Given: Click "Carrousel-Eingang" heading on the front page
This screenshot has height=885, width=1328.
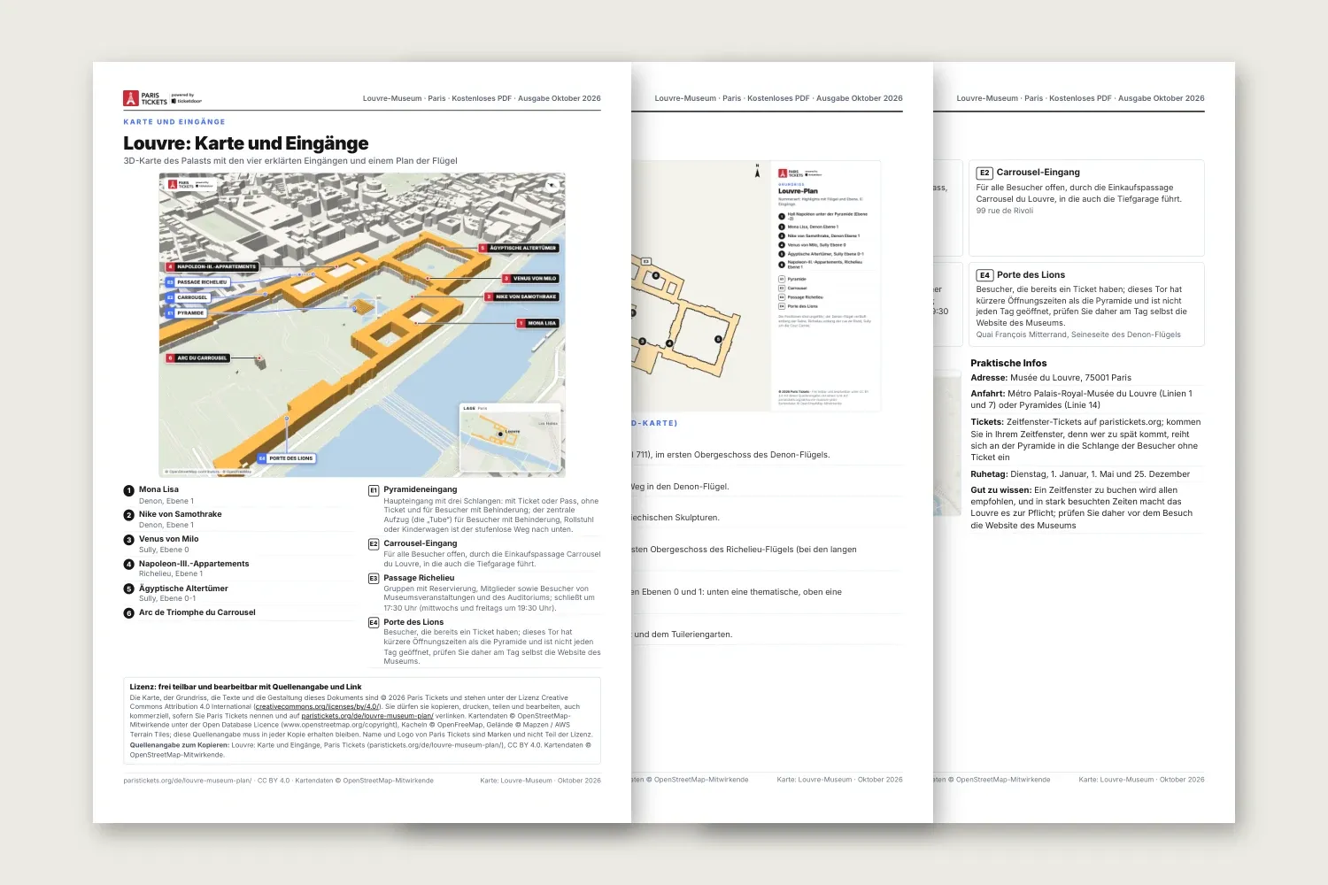Looking at the screenshot, I should point(421,543).
